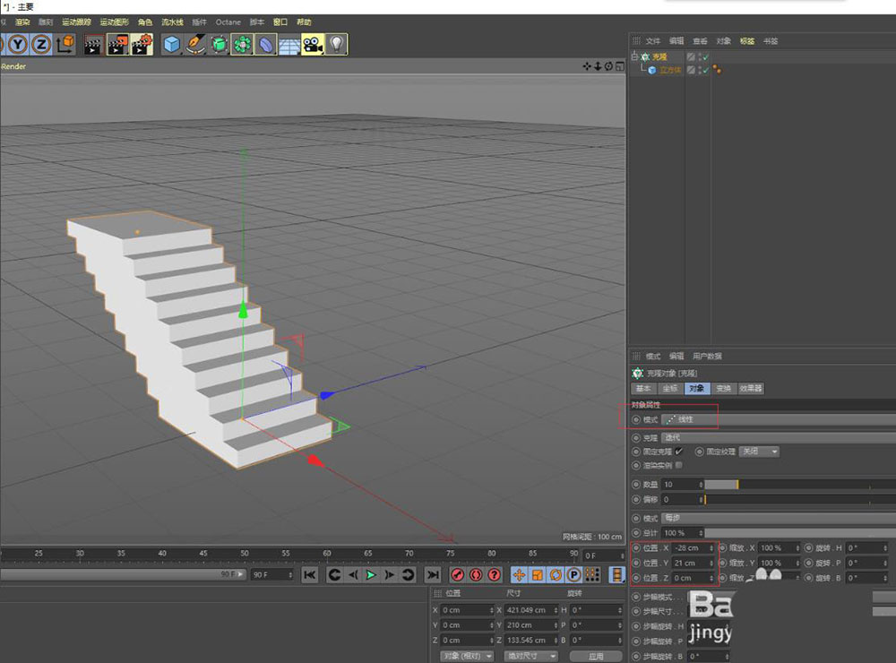The height and width of the screenshot is (663, 896).
Task: Toggle the scale keying square icon
Action: (537, 574)
